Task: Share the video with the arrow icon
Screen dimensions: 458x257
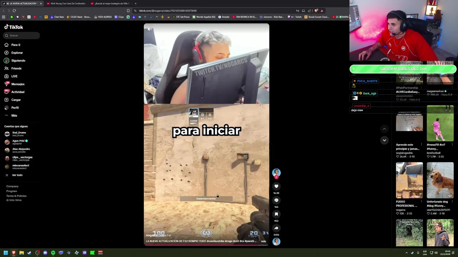Action: click(x=276, y=228)
